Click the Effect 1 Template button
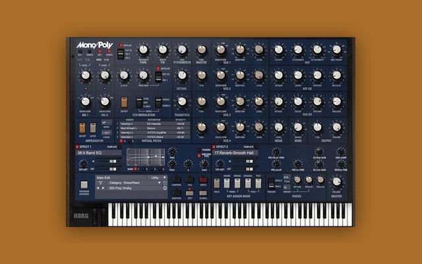The width and height of the screenshot is (422, 264). (x=120, y=147)
